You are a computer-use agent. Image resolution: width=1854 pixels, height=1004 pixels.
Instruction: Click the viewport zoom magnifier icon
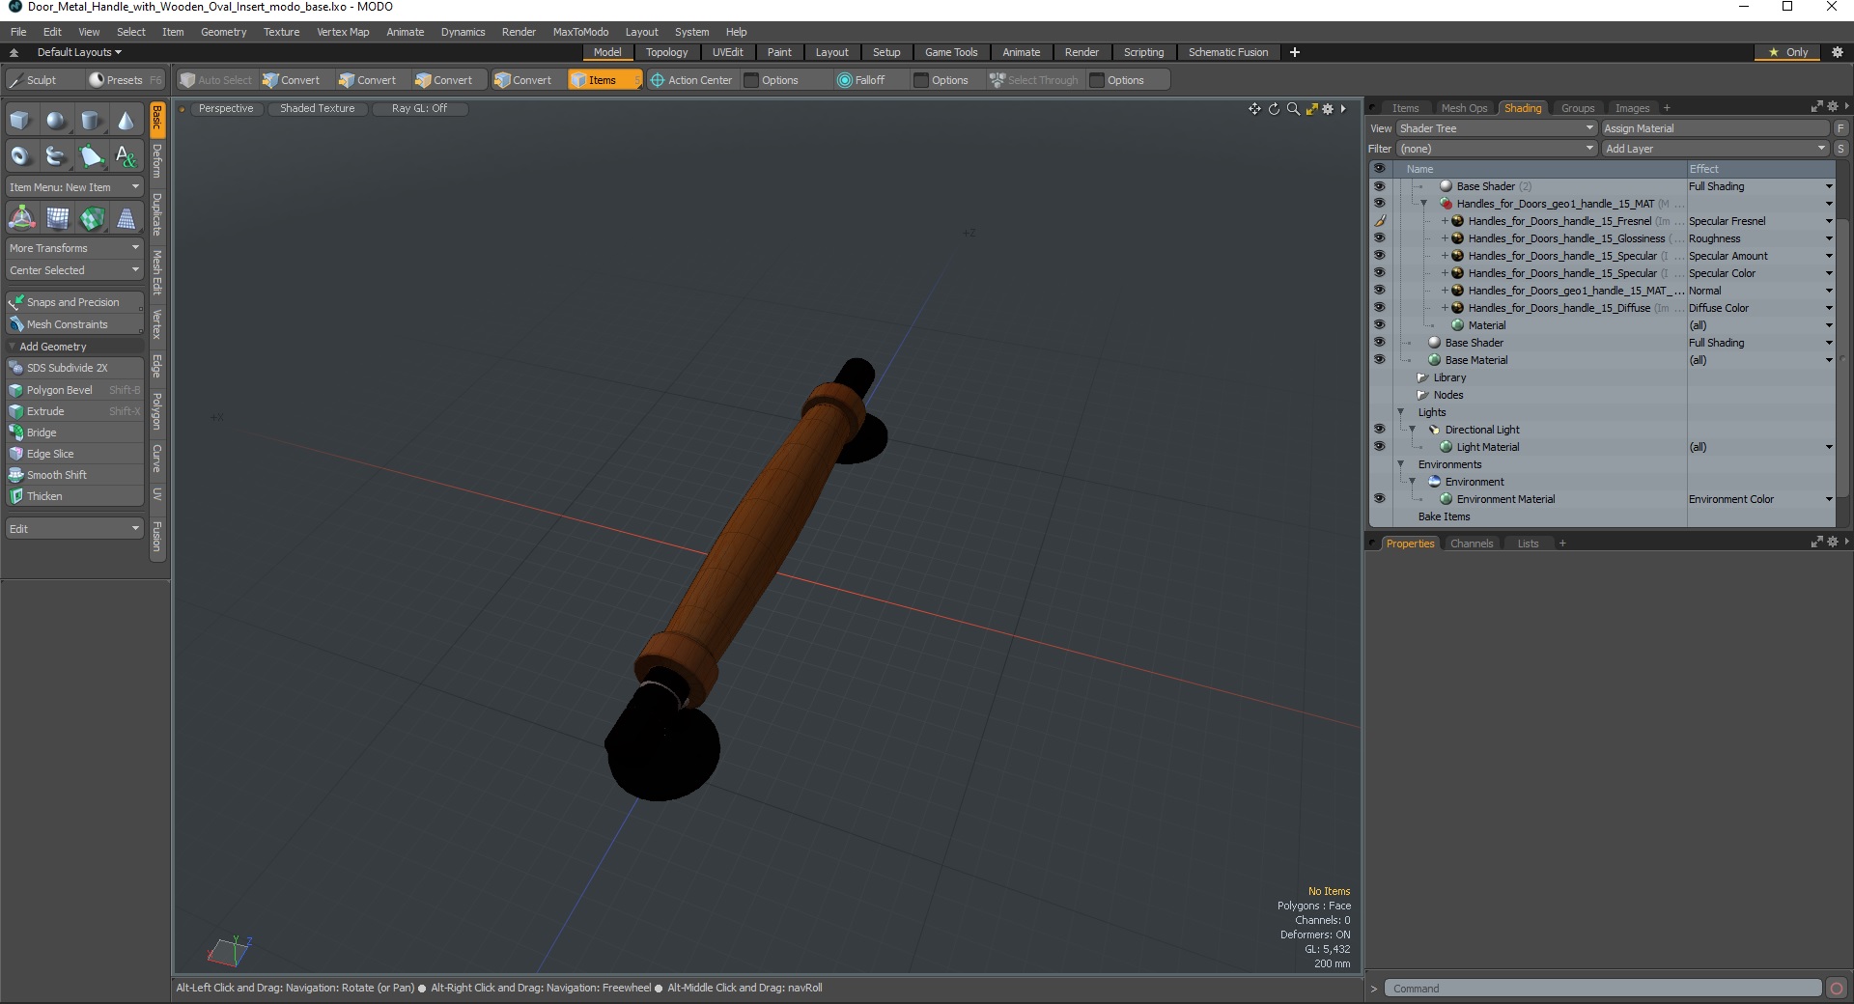click(x=1293, y=109)
